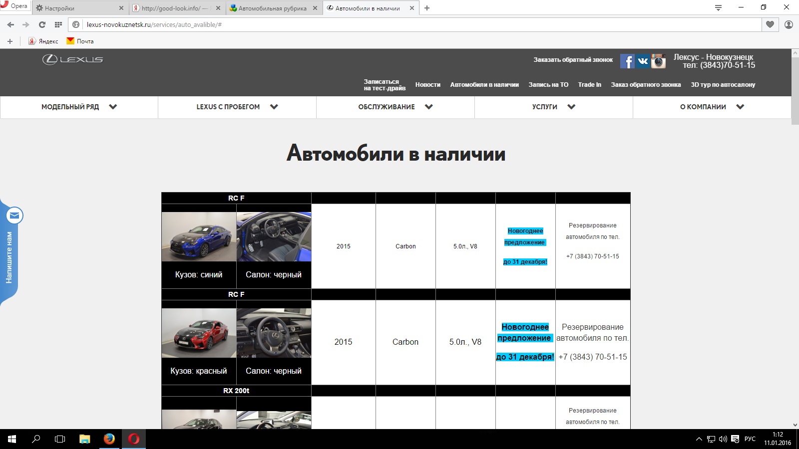799x449 pixels.
Task: Open 3D тур по автосалону link
Action: [723, 85]
